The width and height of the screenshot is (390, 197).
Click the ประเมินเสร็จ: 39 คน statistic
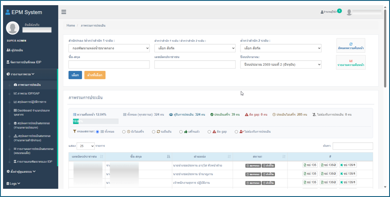point(225,115)
